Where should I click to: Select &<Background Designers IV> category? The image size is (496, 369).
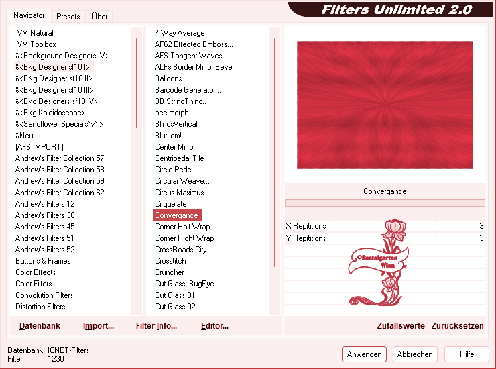pos(62,56)
